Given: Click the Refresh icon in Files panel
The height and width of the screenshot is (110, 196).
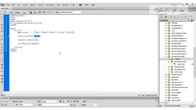Looking at the screenshot, I should pyautogui.click(x=166, y=17).
